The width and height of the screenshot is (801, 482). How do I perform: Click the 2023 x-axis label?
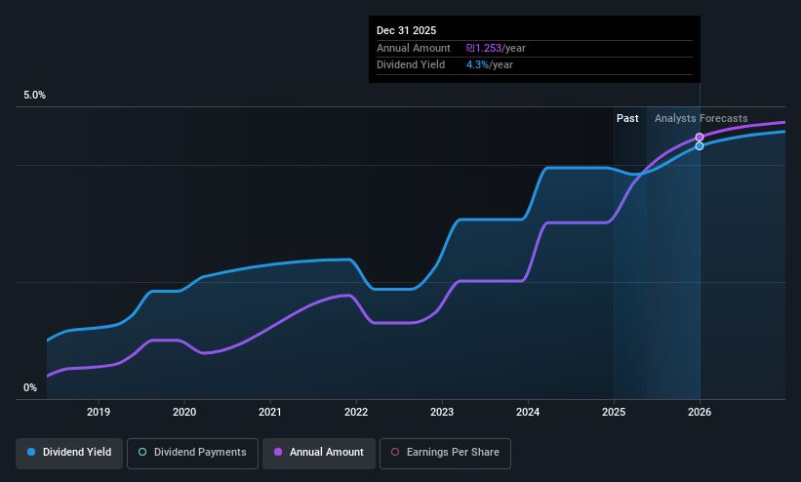tap(442, 412)
